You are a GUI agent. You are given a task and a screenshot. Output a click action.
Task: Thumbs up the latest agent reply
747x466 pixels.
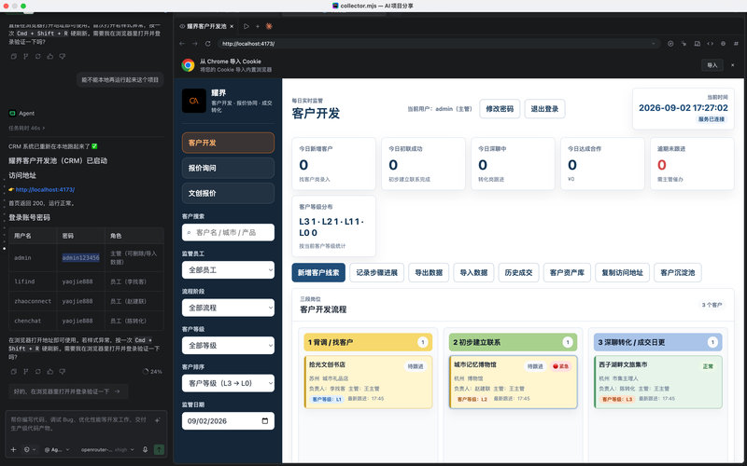(50, 371)
